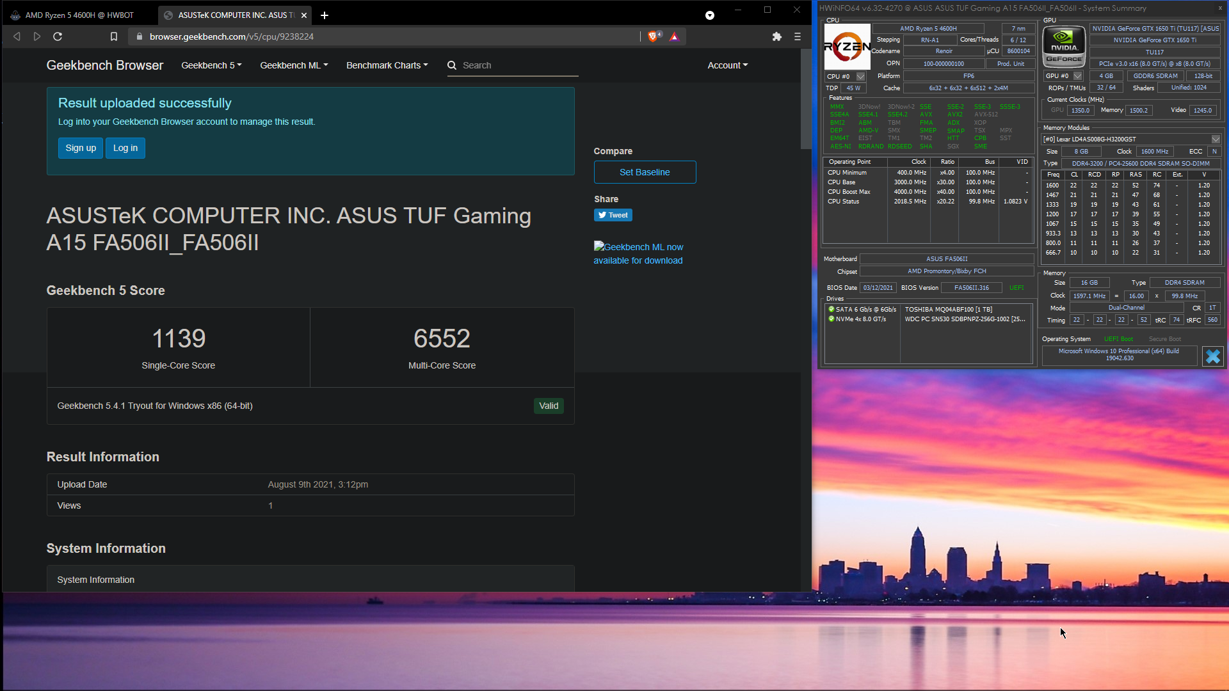The image size is (1229, 691).
Task: Click the August 9th 2021 upload date
Action: tap(318, 484)
